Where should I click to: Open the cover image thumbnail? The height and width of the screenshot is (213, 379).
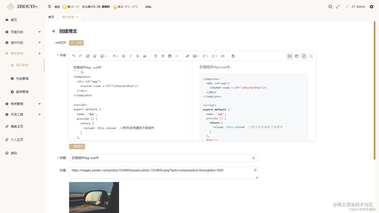tap(94, 197)
